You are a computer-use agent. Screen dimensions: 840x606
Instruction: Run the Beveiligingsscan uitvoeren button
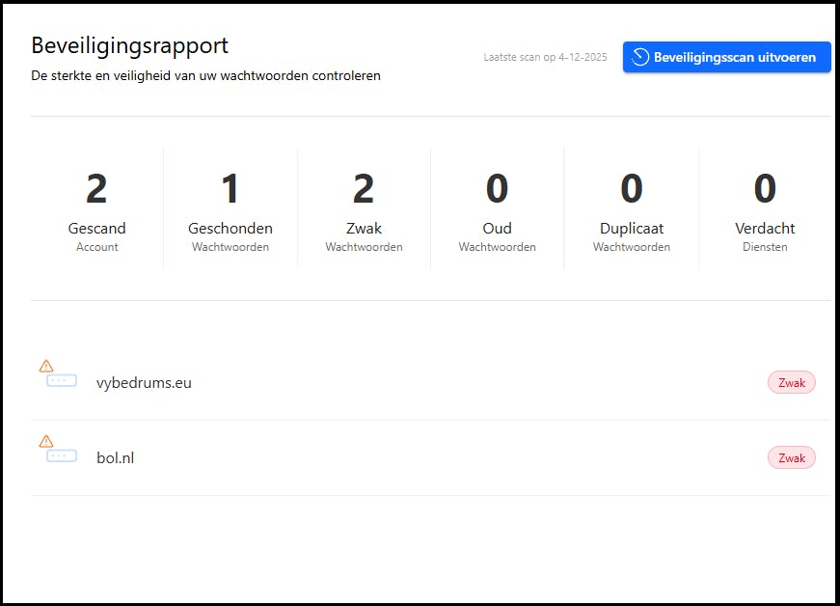726,57
